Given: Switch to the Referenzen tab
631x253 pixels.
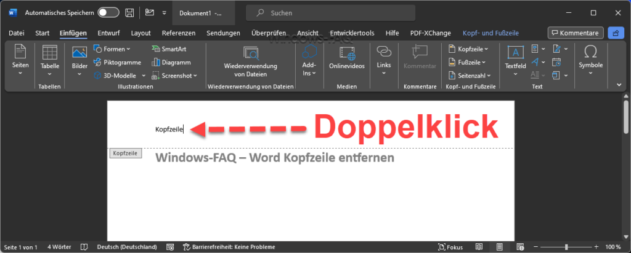Looking at the screenshot, I should coord(179,33).
